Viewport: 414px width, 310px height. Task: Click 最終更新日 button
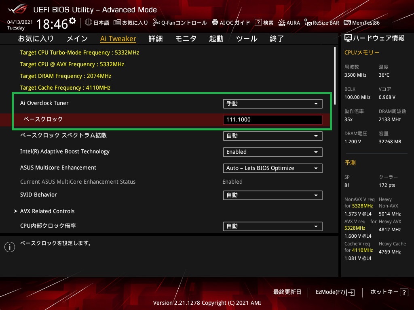(x=287, y=292)
